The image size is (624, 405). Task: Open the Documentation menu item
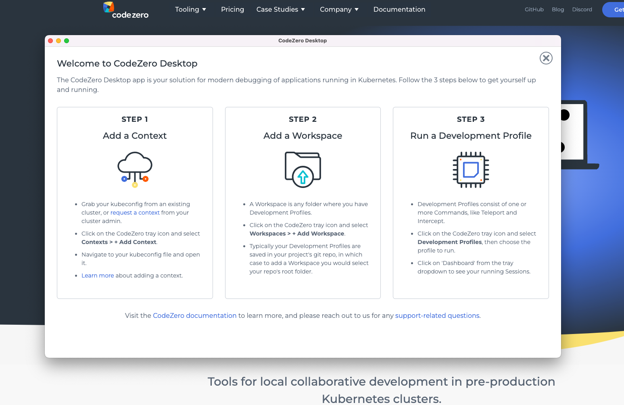pyautogui.click(x=399, y=9)
